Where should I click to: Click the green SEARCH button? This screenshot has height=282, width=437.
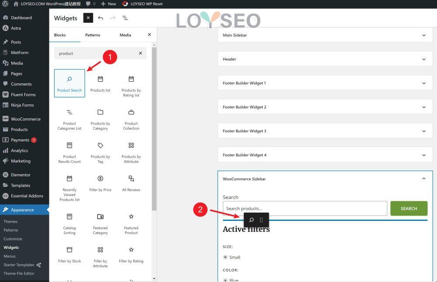pos(409,208)
